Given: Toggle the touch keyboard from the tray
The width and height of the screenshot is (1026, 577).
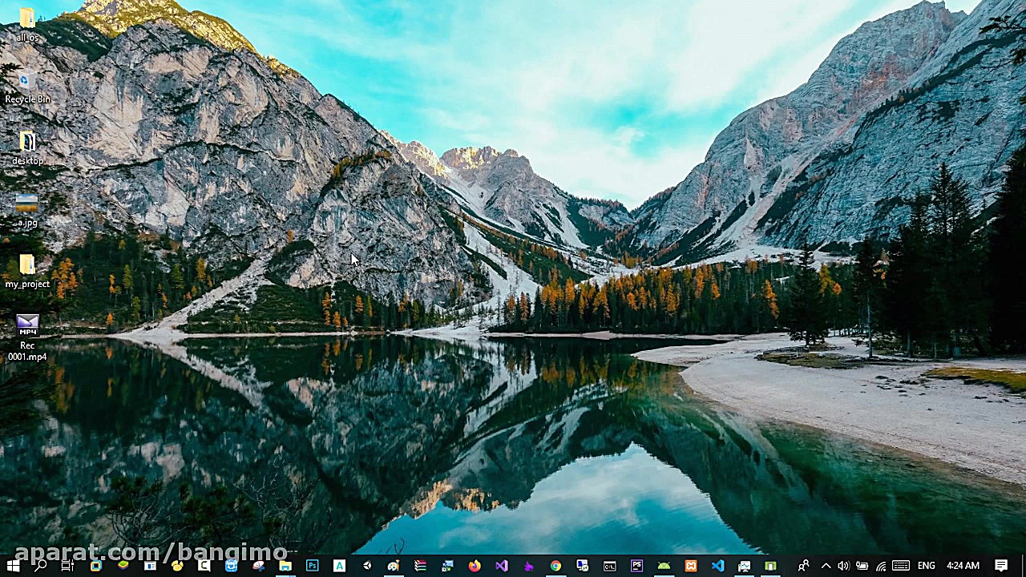Looking at the screenshot, I should pos(901,567).
